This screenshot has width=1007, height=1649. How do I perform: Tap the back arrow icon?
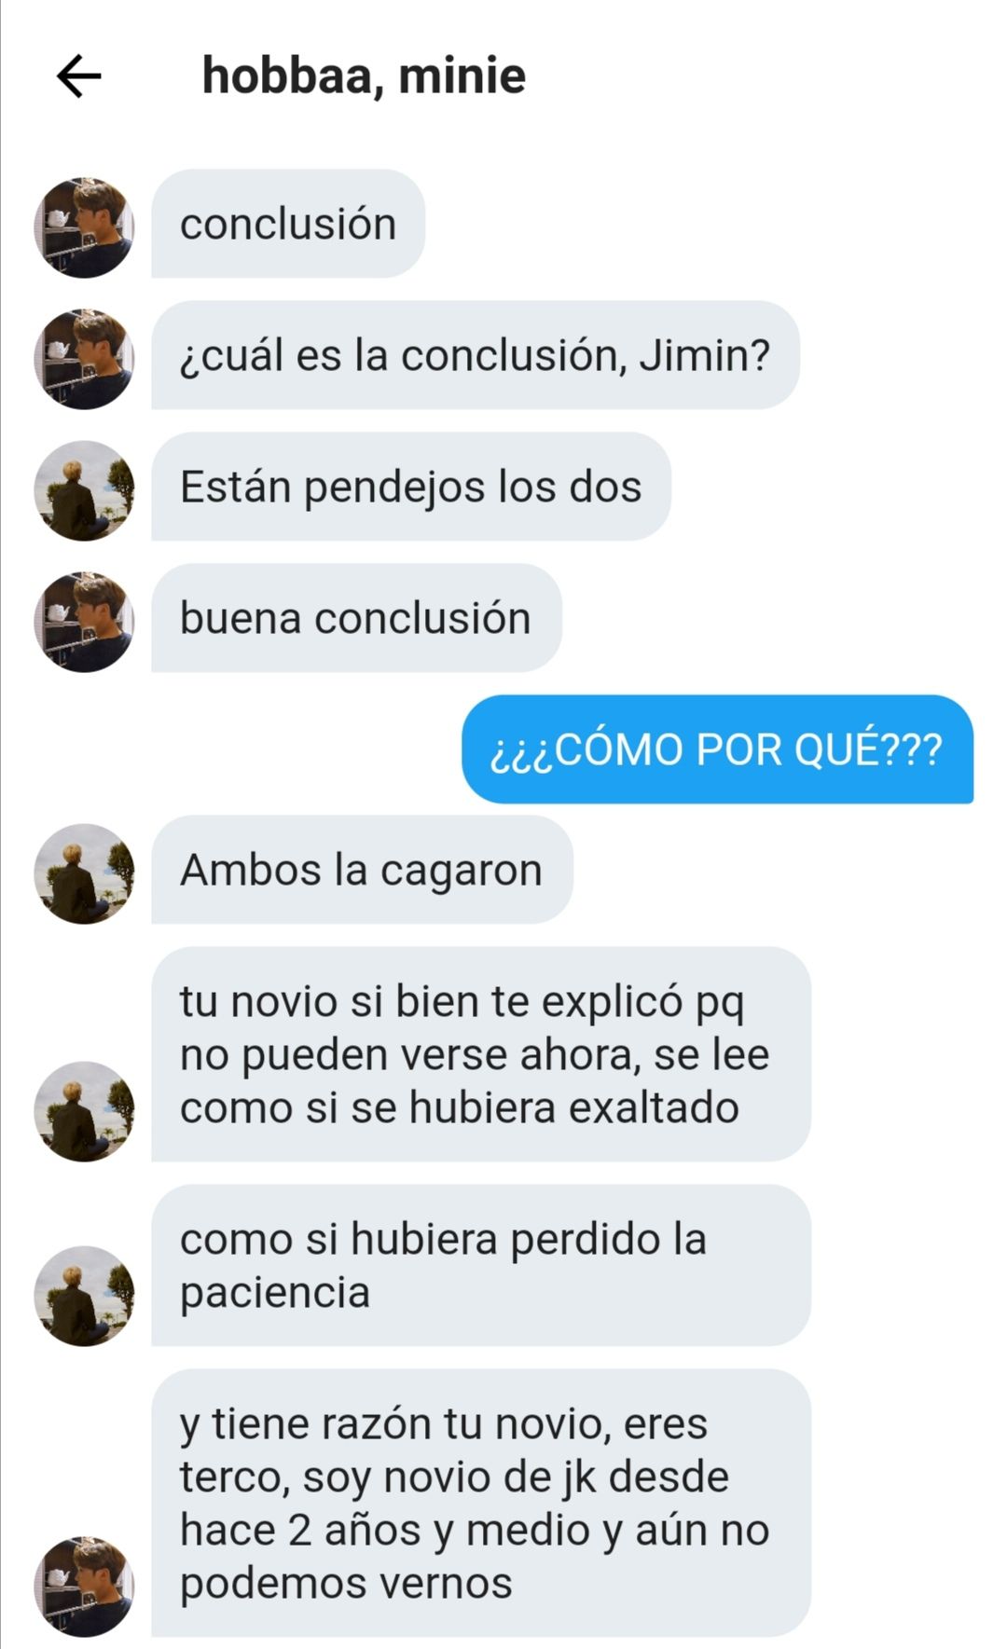pyautogui.click(x=79, y=76)
